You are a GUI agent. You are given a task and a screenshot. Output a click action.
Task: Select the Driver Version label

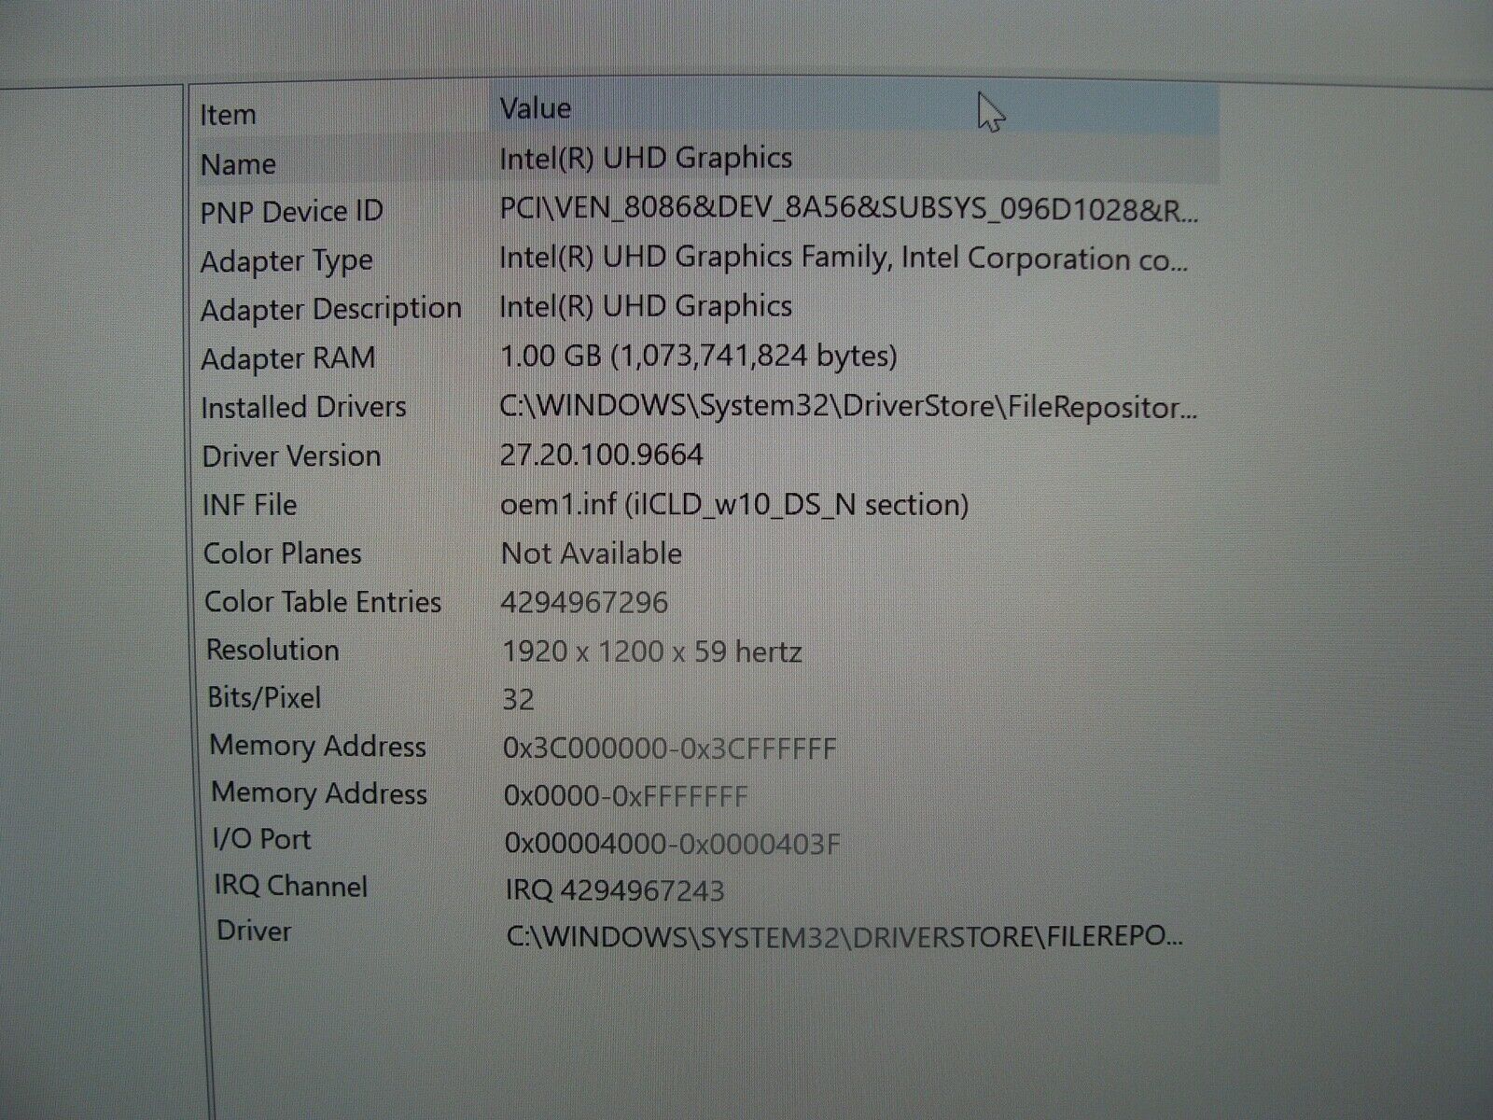coord(291,456)
